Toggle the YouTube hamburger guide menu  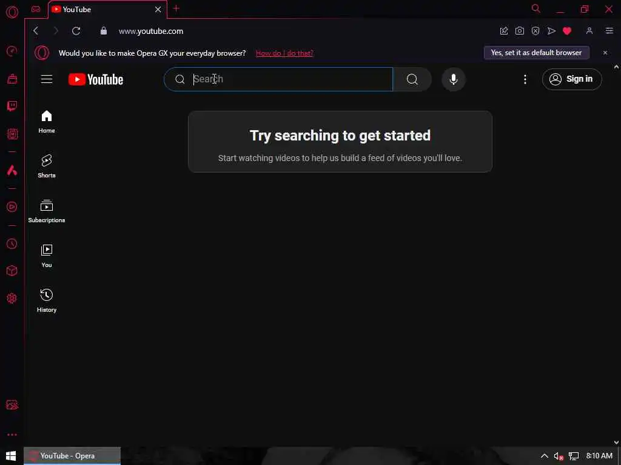pyautogui.click(x=47, y=79)
